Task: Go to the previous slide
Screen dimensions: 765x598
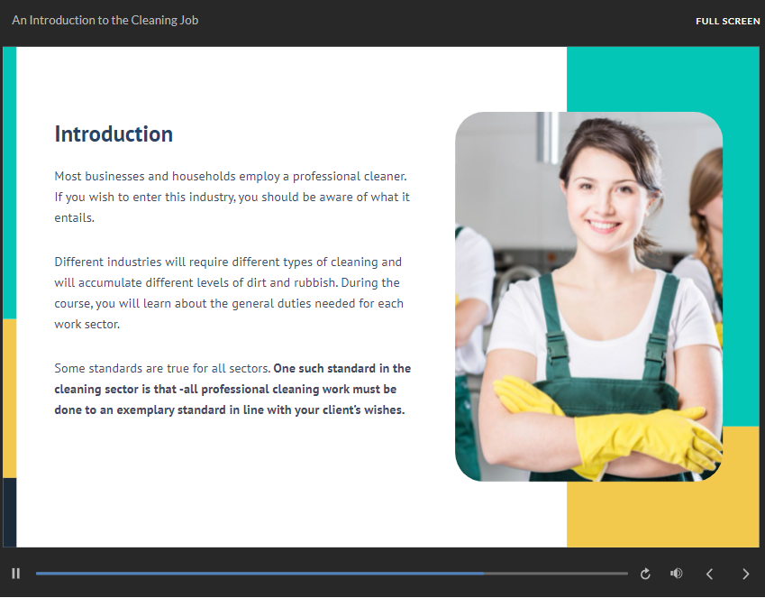Action: [710, 574]
